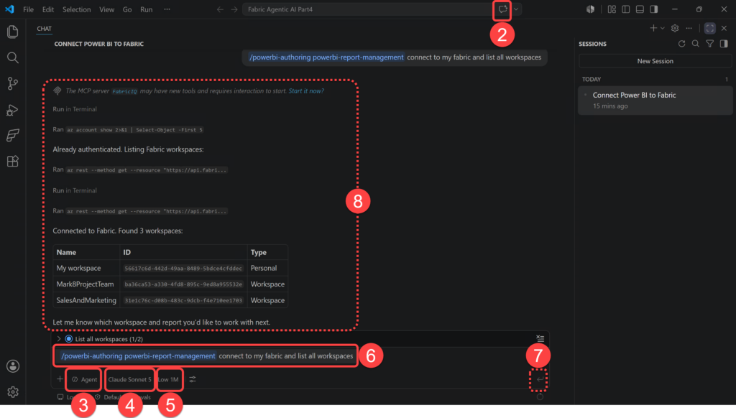The width and height of the screenshot is (736, 418).
Task: Open the Connect Power BI to Fabric session
Action: click(x=655, y=100)
